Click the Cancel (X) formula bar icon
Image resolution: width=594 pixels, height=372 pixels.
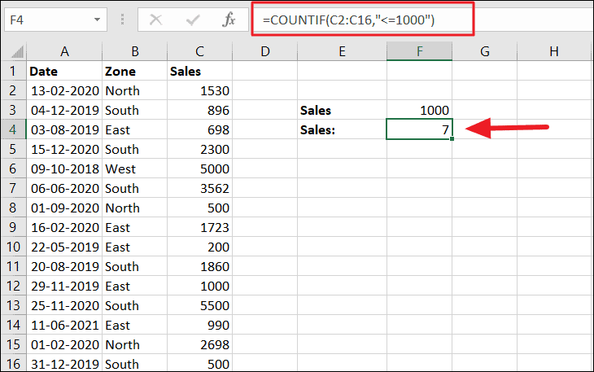[155, 20]
